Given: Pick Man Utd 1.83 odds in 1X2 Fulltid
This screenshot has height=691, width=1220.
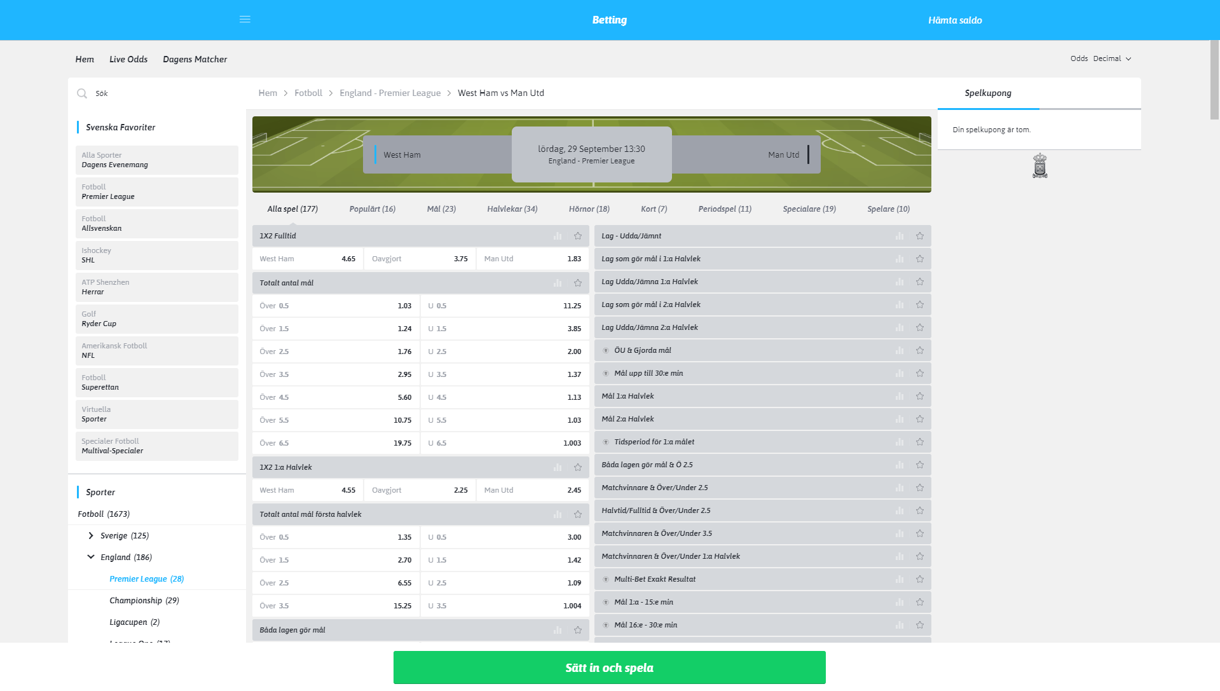Looking at the screenshot, I should (533, 259).
